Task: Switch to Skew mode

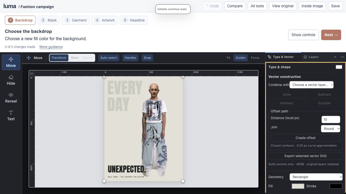Action: coord(74,58)
